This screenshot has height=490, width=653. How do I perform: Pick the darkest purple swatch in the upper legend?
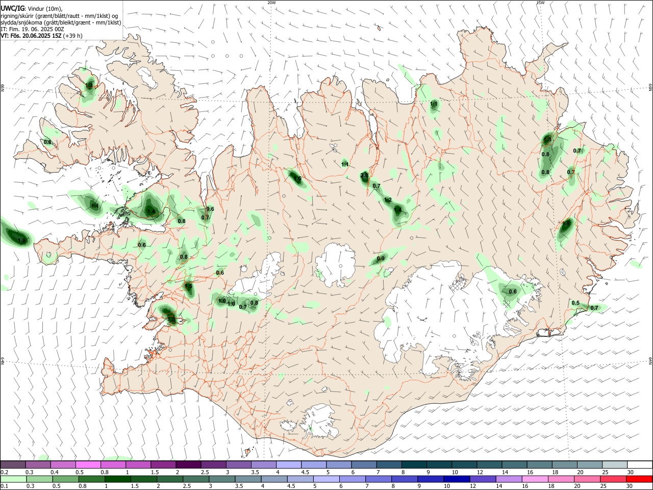tap(189, 464)
